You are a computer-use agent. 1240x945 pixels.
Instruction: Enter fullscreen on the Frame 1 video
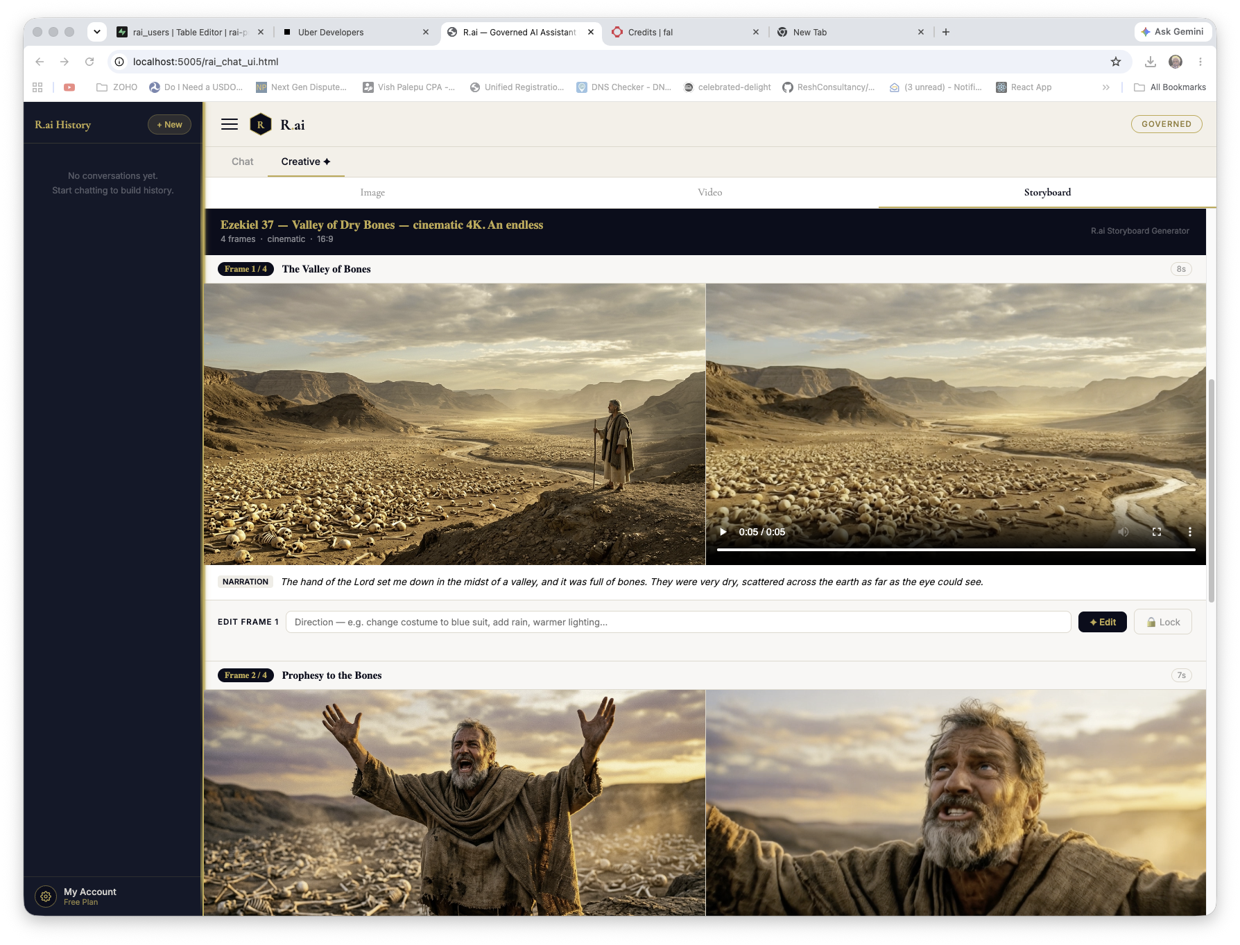(1157, 532)
